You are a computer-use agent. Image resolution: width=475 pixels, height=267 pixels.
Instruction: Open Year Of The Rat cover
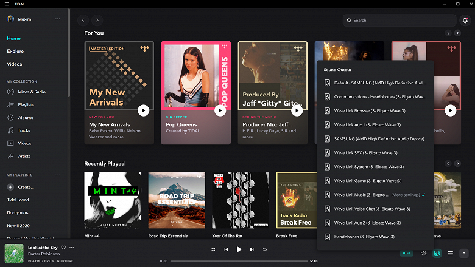(x=241, y=200)
